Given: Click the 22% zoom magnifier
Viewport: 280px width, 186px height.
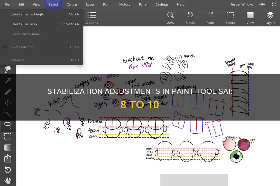Looking at the screenshot, I should pyautogui.click(x=171, y=18).
